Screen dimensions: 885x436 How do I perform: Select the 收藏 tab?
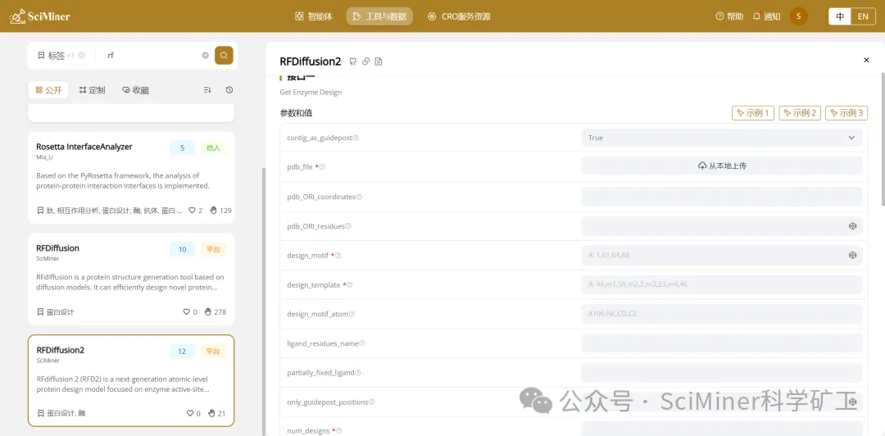pos(135,90)
